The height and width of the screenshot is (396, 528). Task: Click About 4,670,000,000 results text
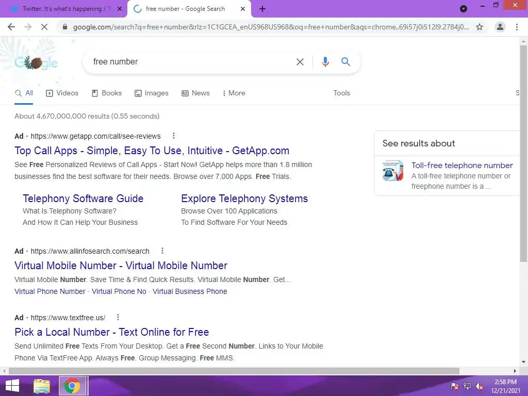click(87, 116)
